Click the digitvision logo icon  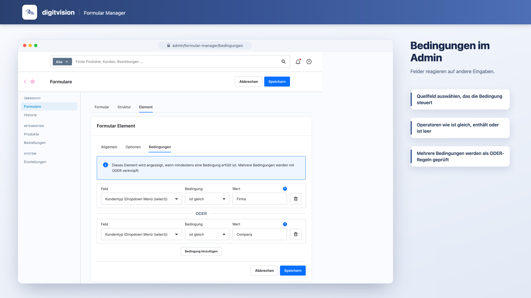click(30, 12)
